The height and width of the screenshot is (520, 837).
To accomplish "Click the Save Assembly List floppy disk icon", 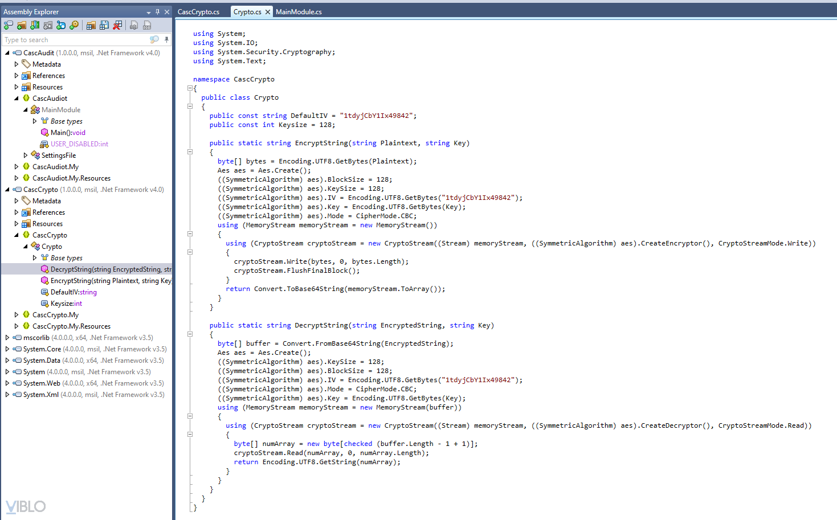I will 104,25.
